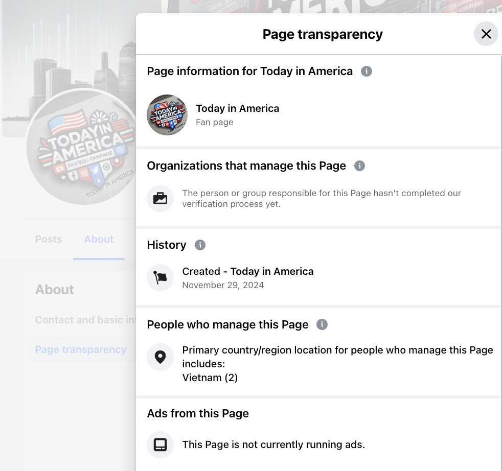Open Today in America avatar in dialog
The height and width of the screenshot is (471, 502).
click(x=167, y=115)
